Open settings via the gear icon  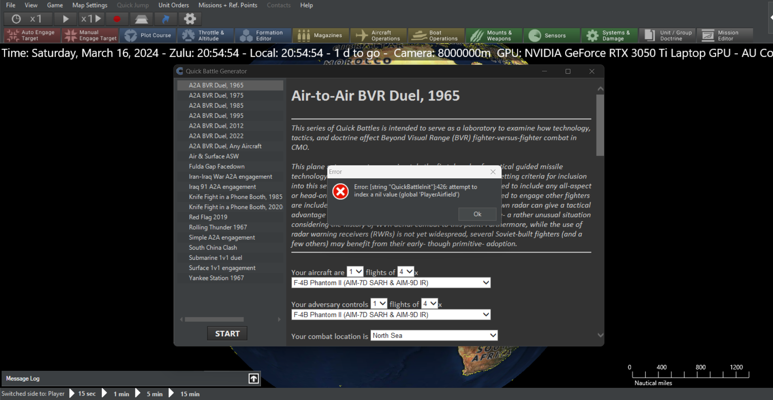(190, 19)
